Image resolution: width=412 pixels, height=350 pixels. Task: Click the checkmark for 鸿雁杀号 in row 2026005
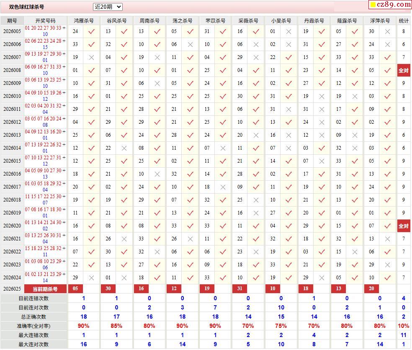coord(91,31)
